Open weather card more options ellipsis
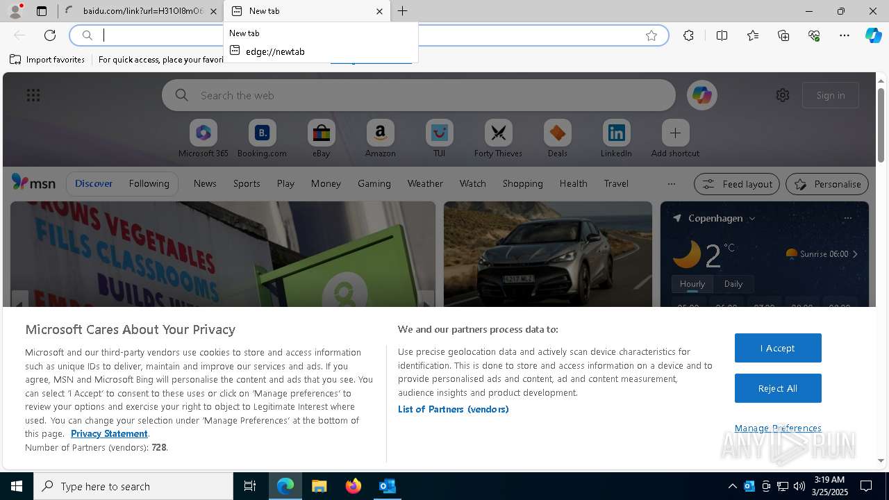Screen dimensions: 889x500 tap(847, 218)
